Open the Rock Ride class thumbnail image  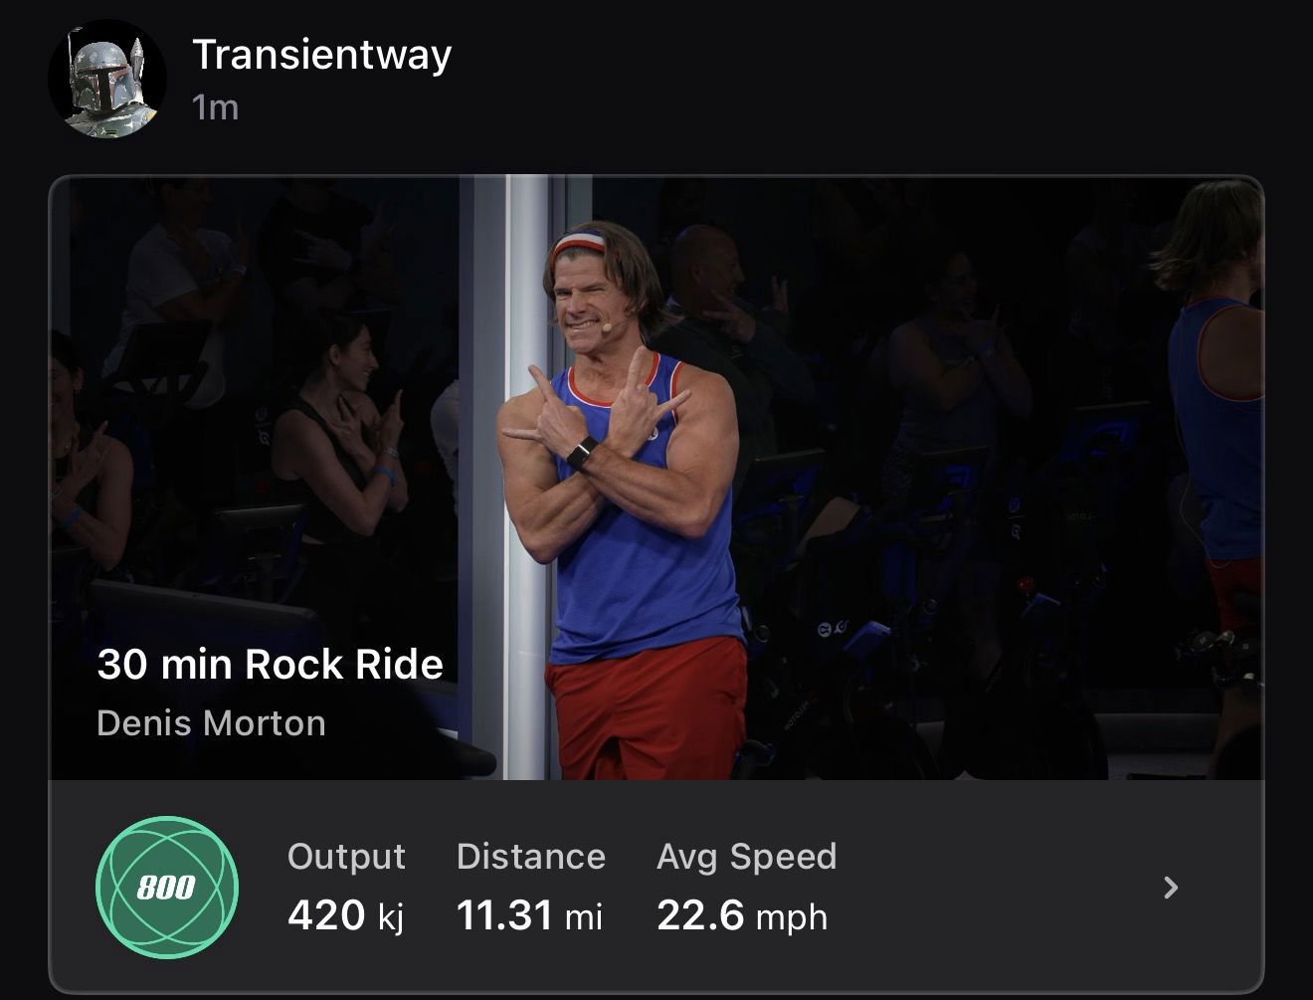coord(656,478)
